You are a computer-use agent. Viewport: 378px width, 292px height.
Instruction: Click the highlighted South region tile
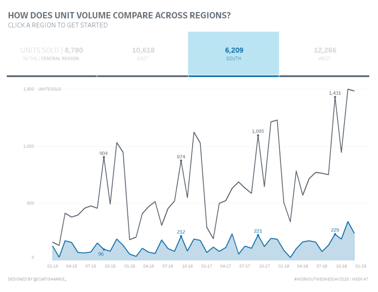(x=234, y=53)
